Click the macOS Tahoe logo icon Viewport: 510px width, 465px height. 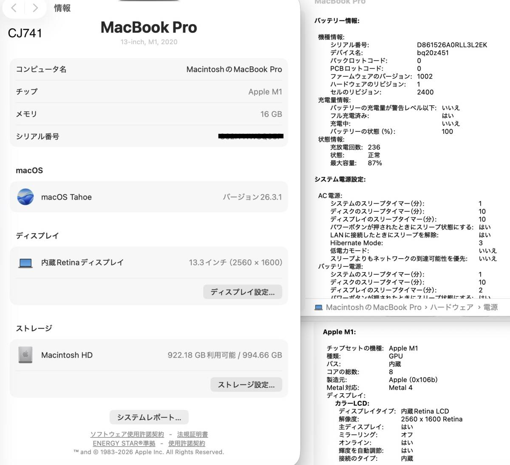(x=25, y=197)
